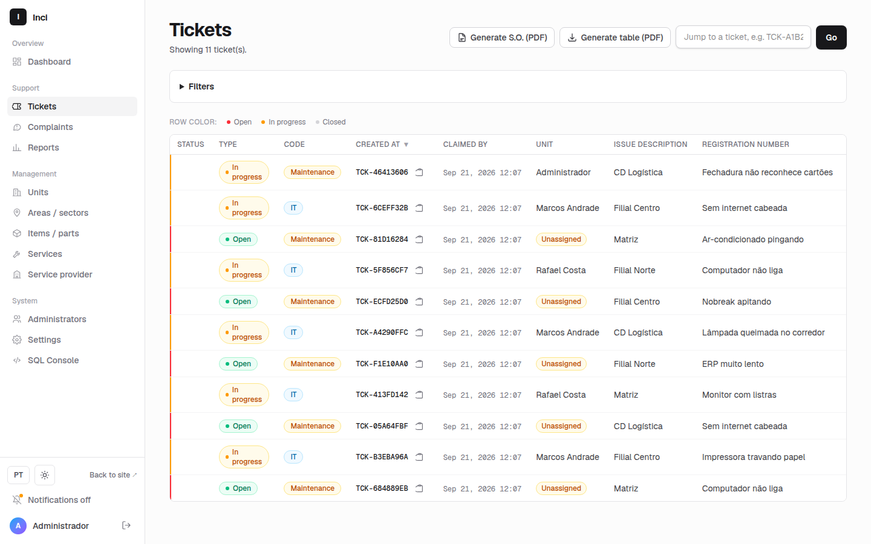
Task: Click the Administrador avatar circle
Action: coord(18,526)
